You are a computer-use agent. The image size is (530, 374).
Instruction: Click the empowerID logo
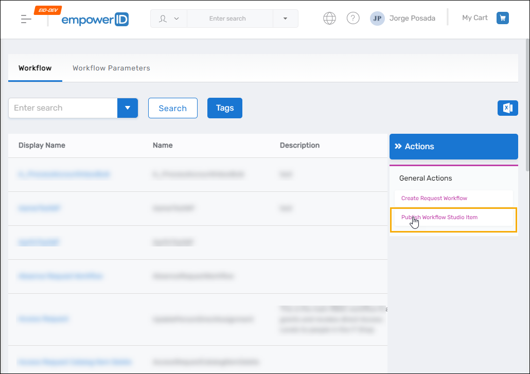(x=95, y=20)
